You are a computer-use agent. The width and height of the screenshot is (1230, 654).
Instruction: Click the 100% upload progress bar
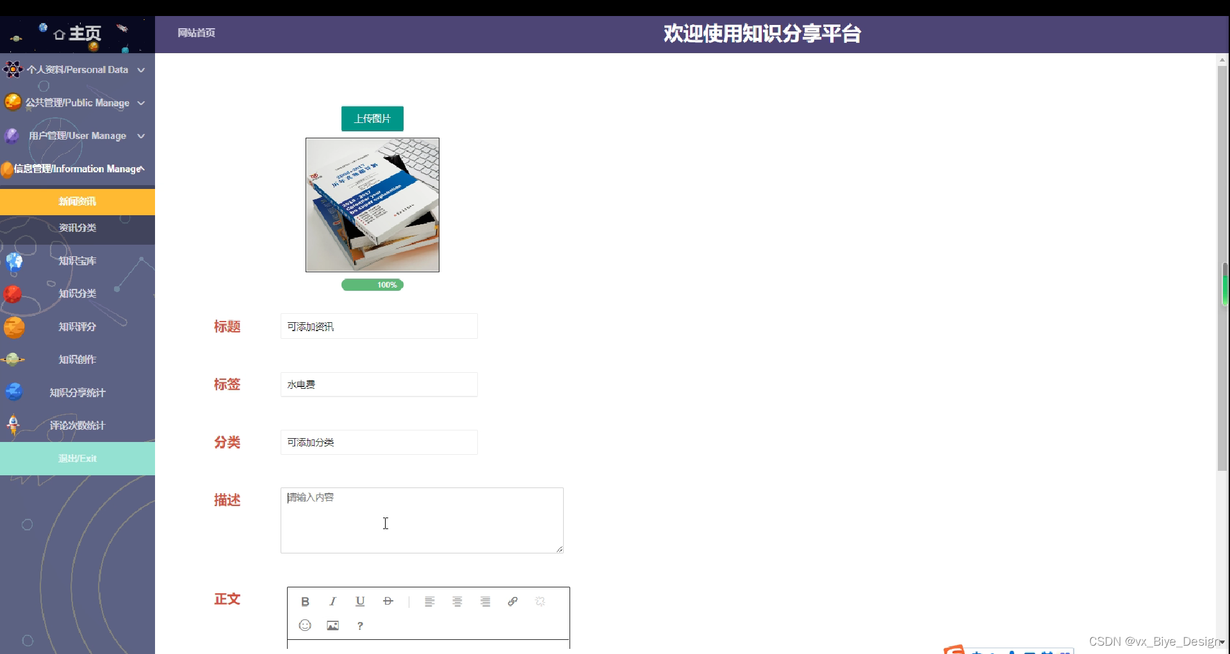(372, 285)
